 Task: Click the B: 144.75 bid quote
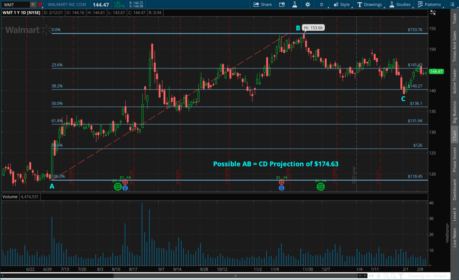tap(137, 3)
